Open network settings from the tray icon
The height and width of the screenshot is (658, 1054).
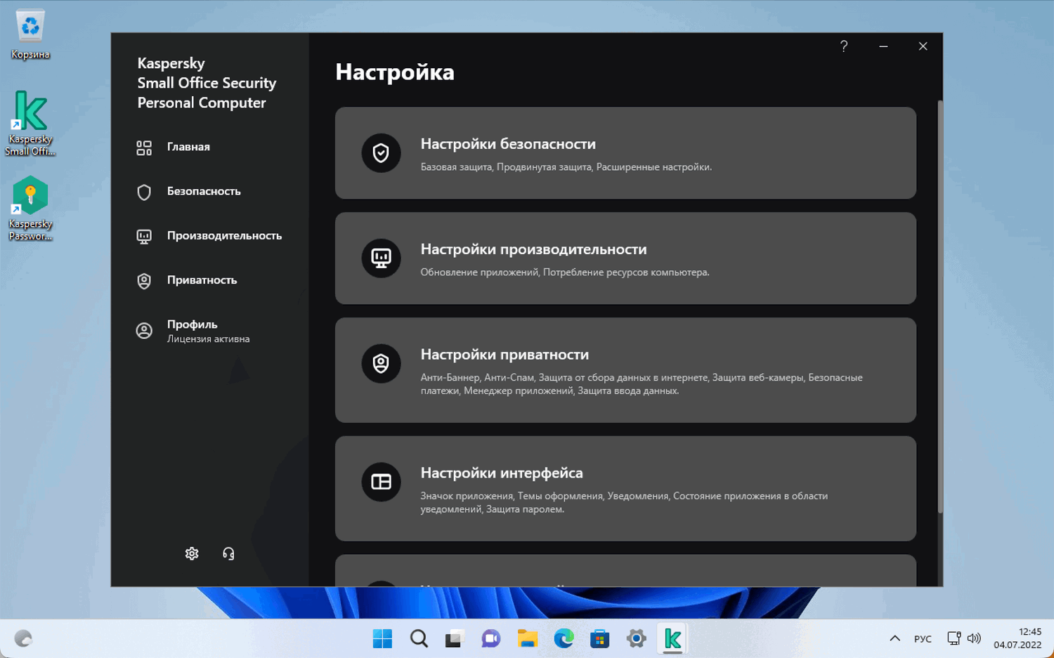[x=954, y=638]
